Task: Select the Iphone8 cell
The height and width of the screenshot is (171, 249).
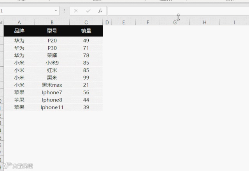Action: click(x=52, y=100)
